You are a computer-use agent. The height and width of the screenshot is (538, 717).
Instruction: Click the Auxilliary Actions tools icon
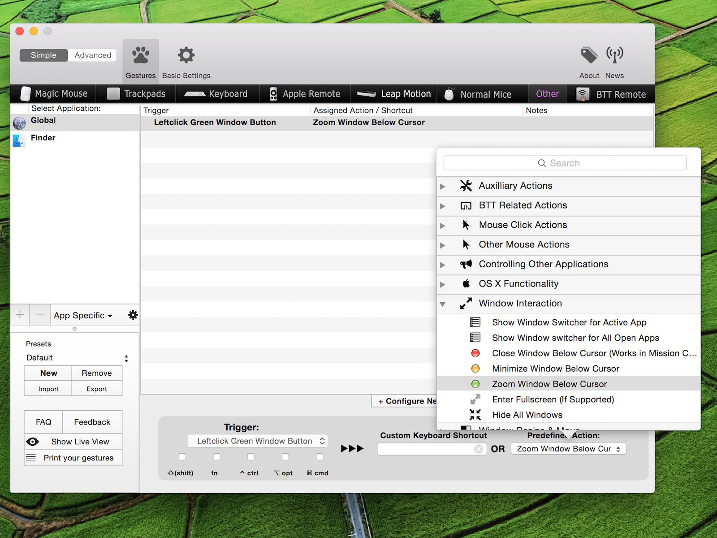pyautogui.click(x=466, y=186)
